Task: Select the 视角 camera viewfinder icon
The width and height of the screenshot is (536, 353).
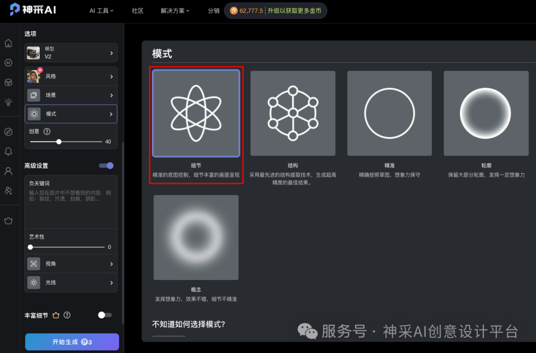Action: 33,264
